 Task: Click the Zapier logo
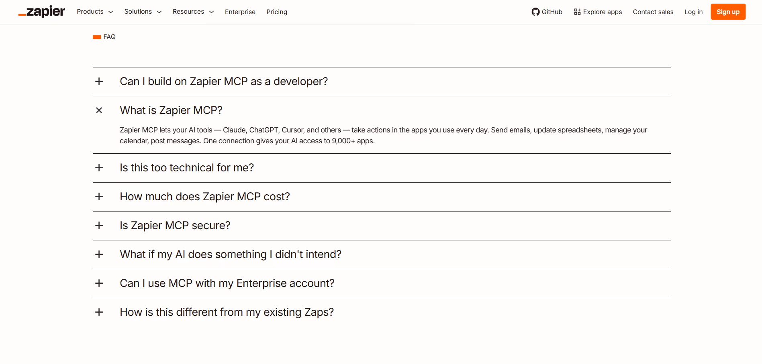click(x=42, y=12)
